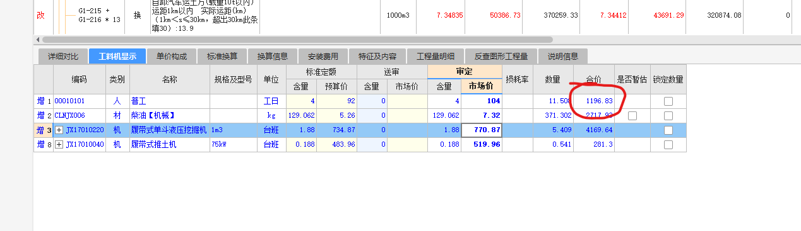Switch to the 安装费用 tab

click(x=323, y=57)
